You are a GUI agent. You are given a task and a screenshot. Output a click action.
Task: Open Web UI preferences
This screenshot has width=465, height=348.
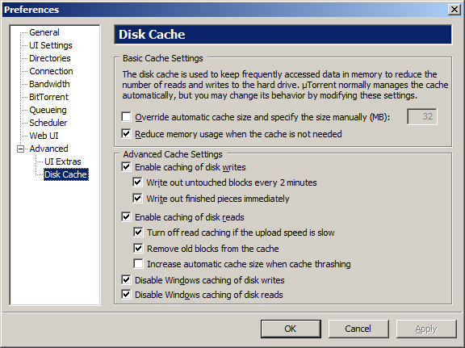[44, 136]
